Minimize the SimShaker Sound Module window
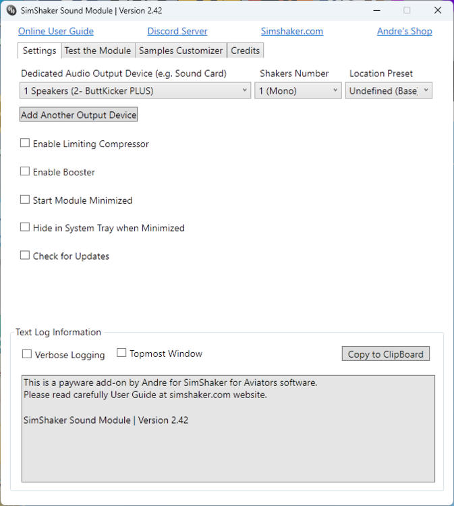This screenshot has width=454, height=506. coord(374,11)
